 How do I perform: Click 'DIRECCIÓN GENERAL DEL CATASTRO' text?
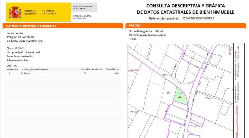pos(82,17)
